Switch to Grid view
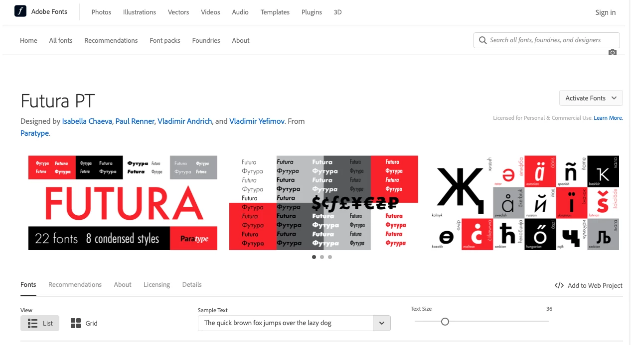Screen dimensions: 631x345 [84, 323]
